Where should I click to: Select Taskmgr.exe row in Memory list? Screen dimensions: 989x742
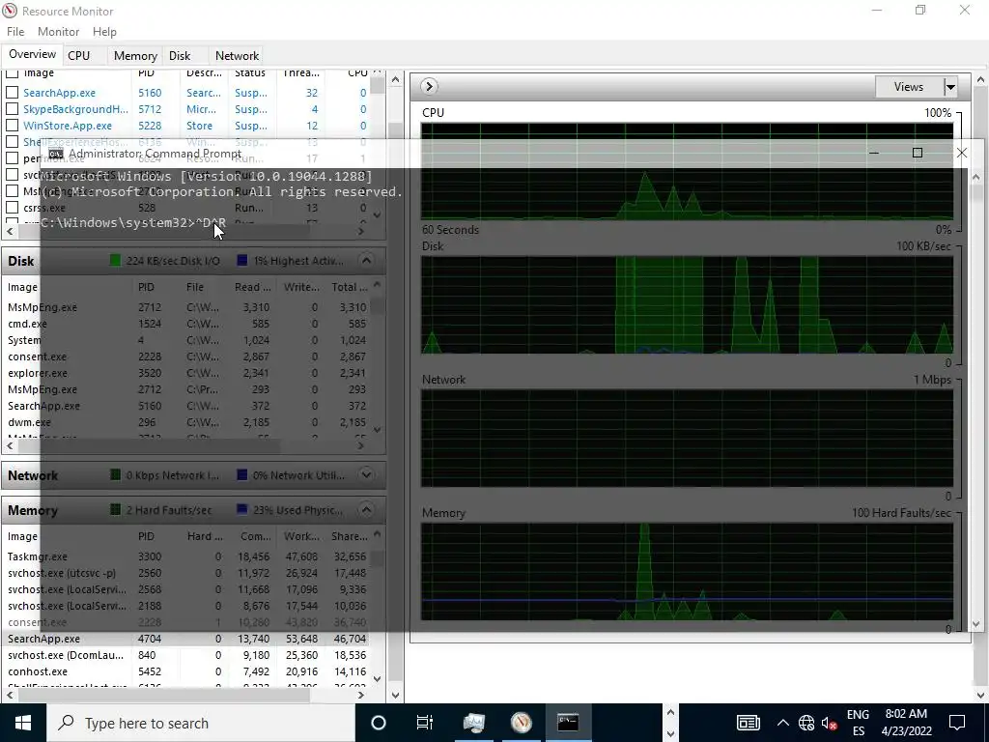click(187, 556)
